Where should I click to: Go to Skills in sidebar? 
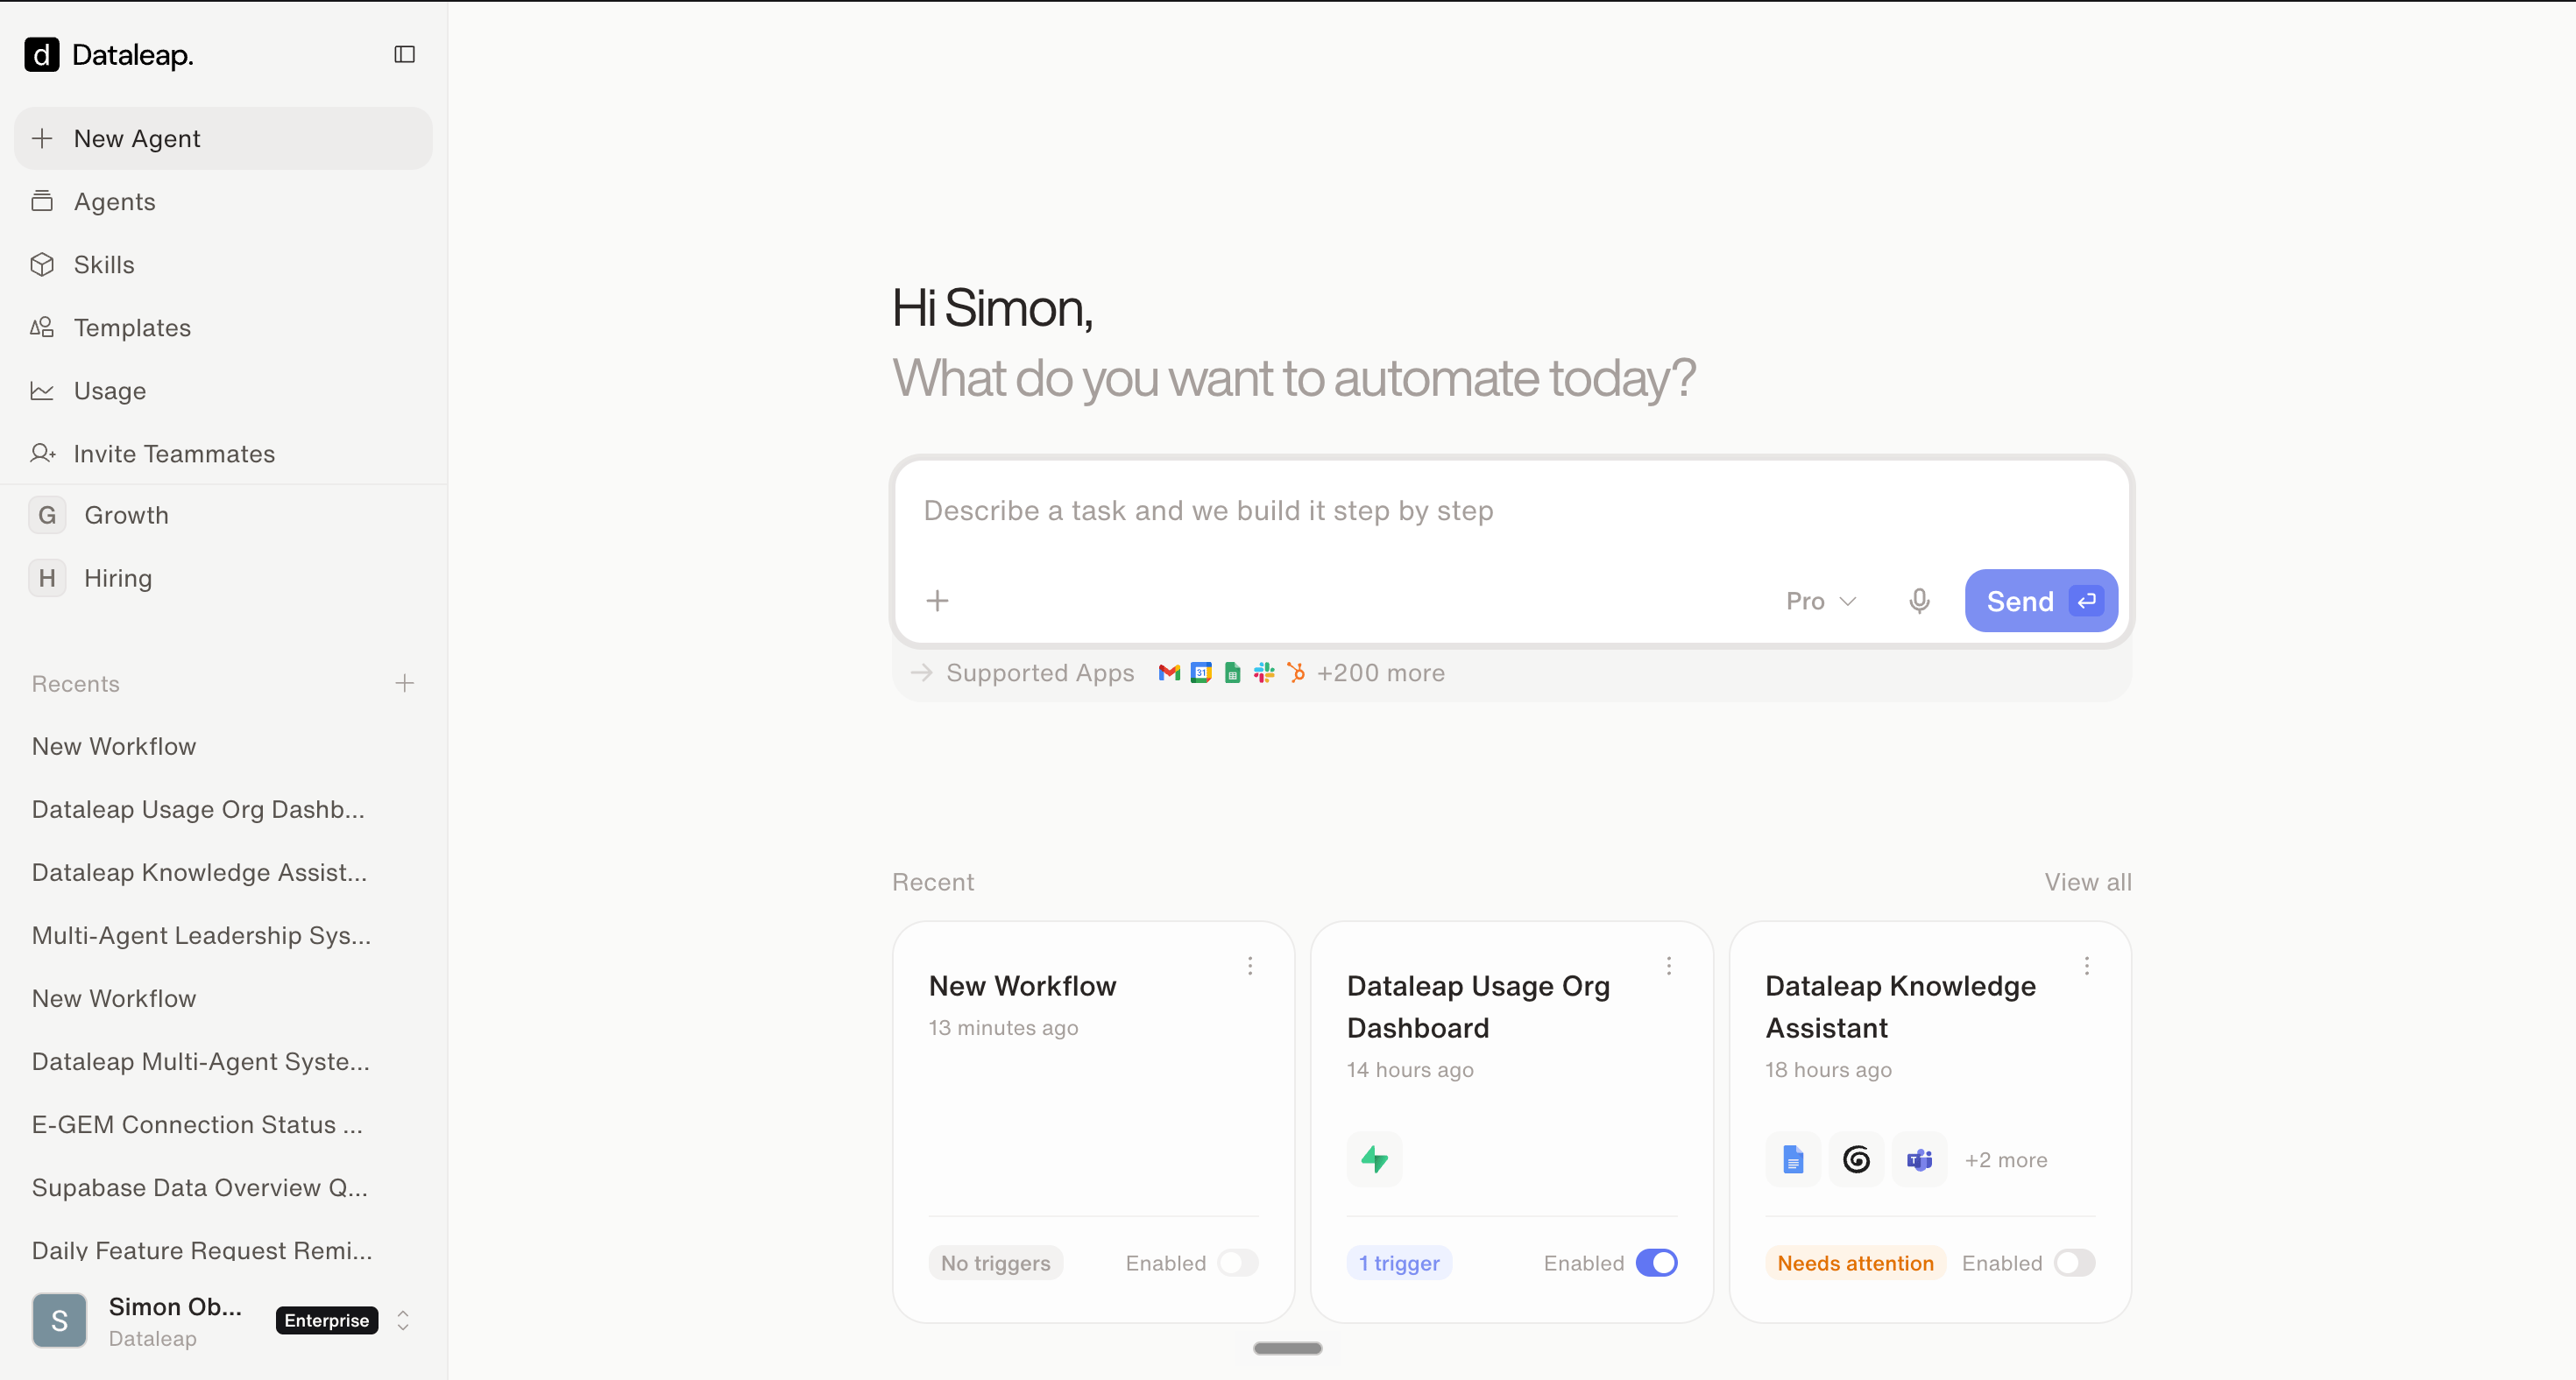coord(223,264)
